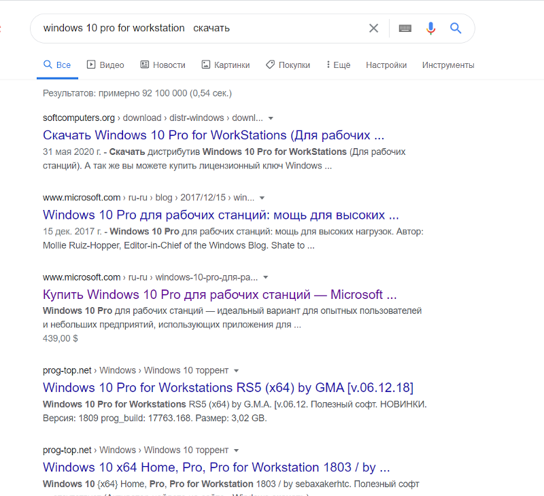Open Инструменты search tools

point(448,65)
